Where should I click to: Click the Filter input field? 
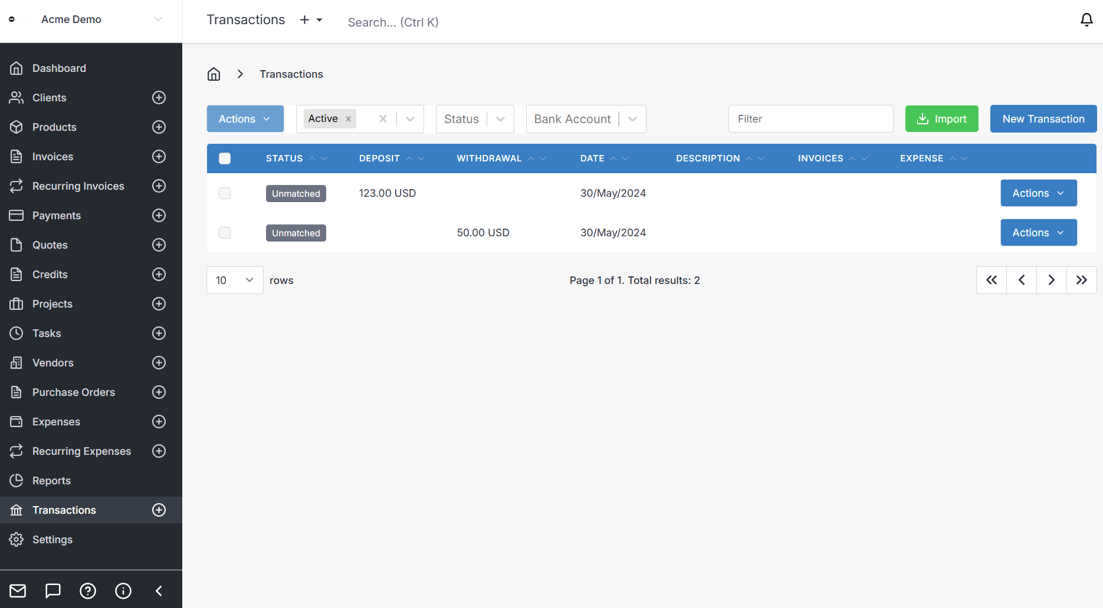point(810,119)
